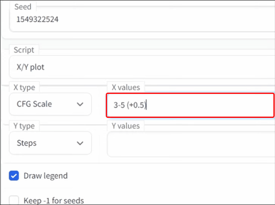Click the Script field label
This screenshot has width=275, height=205.
coord(24,50)
